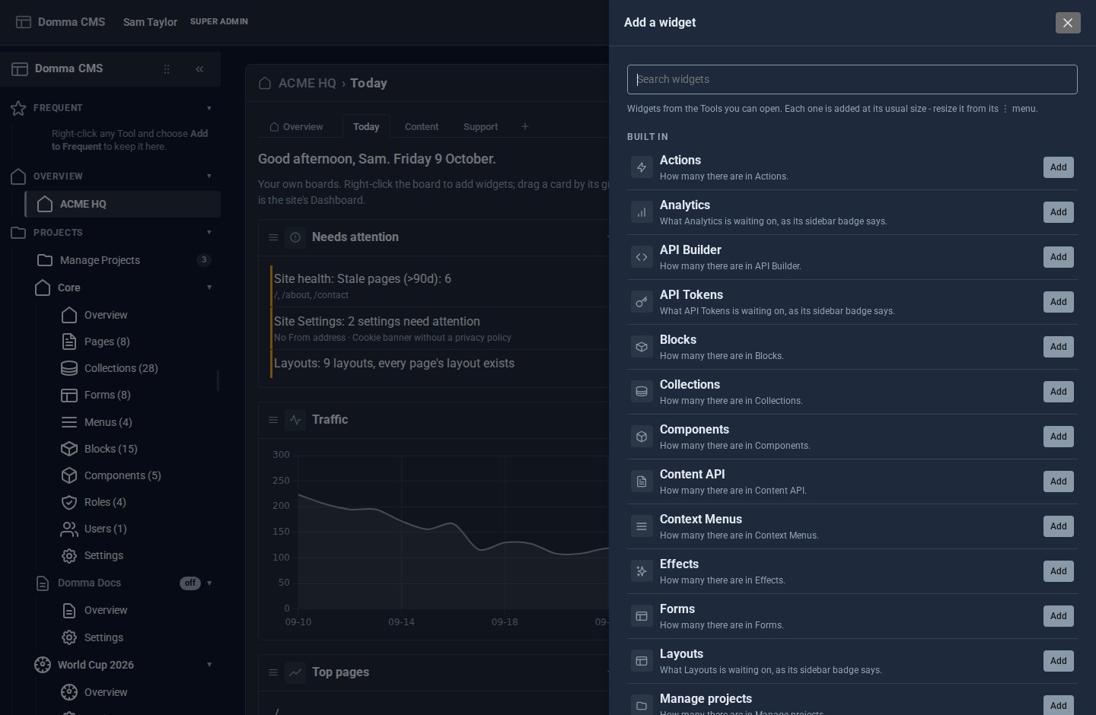Click the Layouts widget panel icon
The height and width of the screenshot is (715, 1096).
[x=642, y=661]
